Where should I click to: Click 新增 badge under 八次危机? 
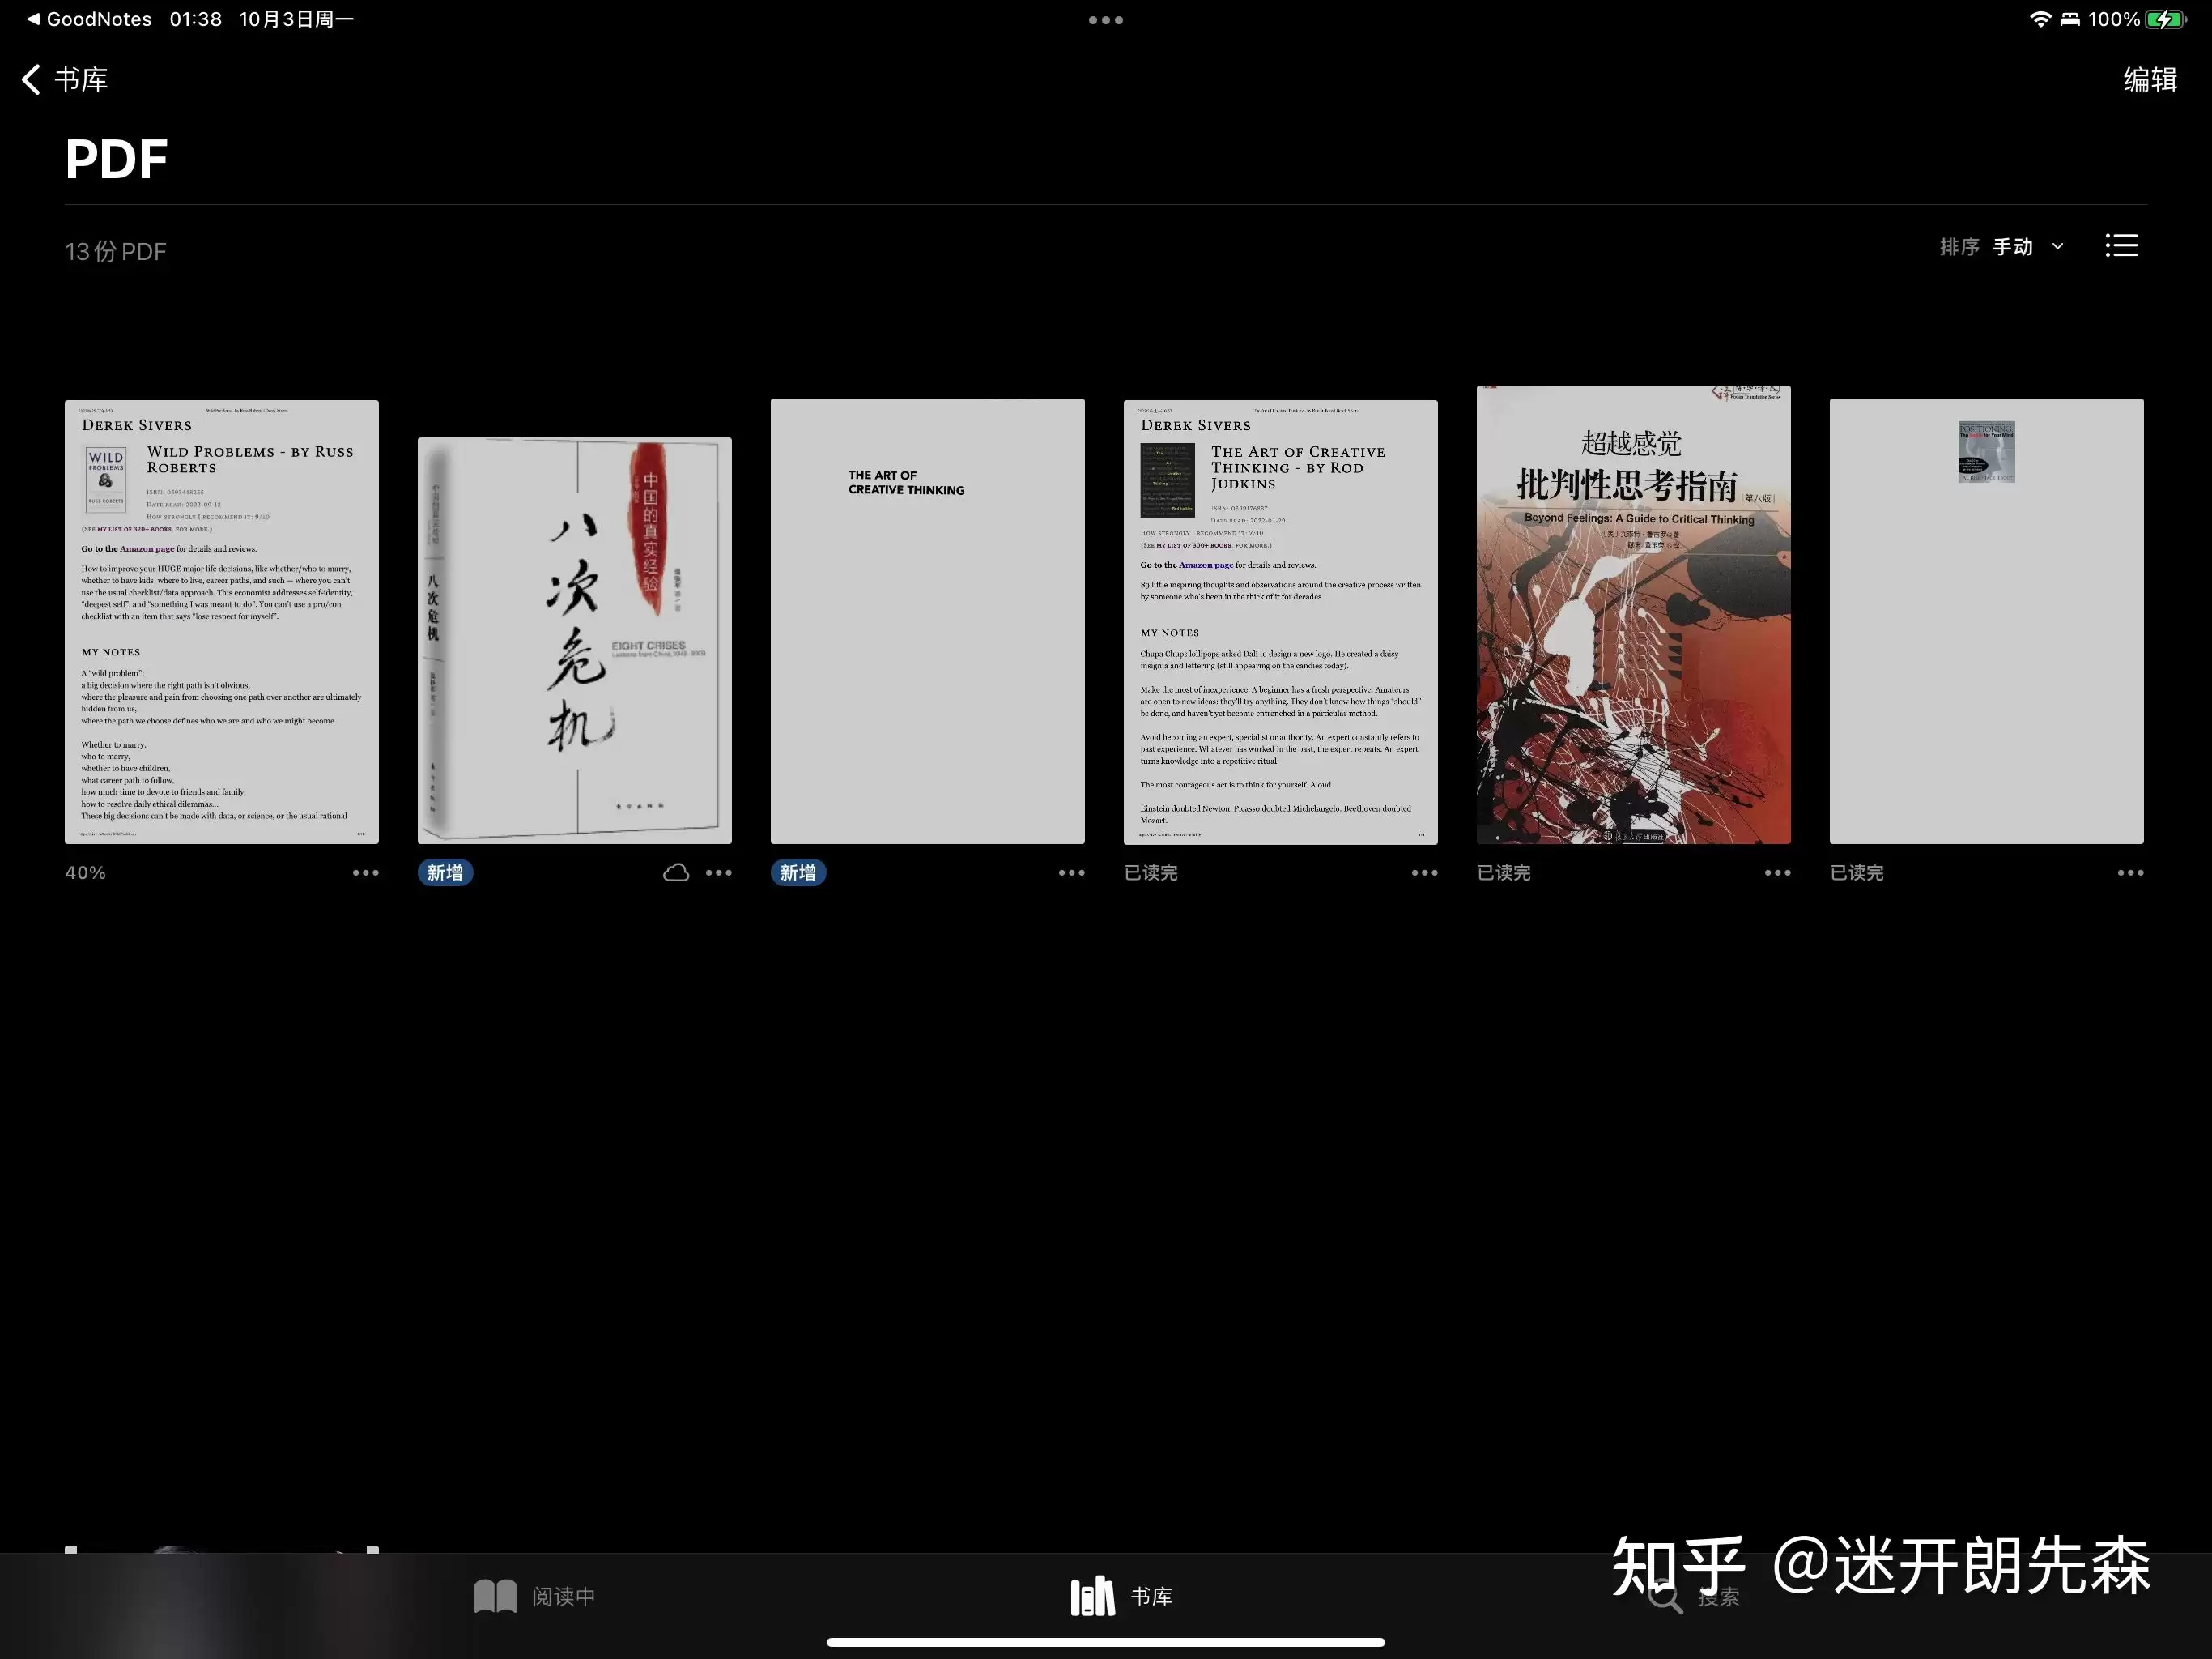(445, 872)
